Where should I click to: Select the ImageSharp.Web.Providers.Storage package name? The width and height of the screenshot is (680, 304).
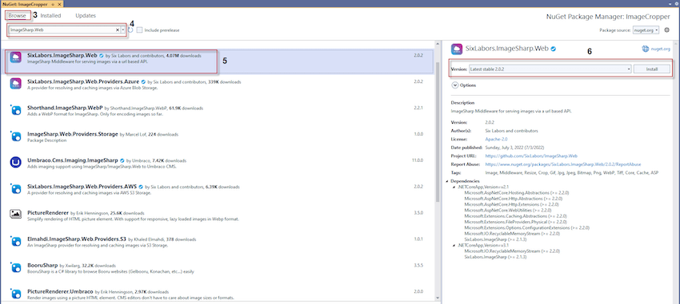(73, 134)
